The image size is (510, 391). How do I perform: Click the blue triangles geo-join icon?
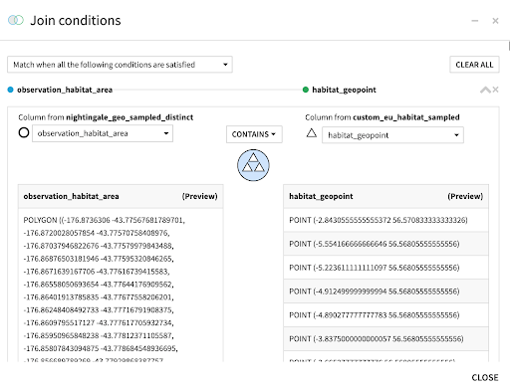coord(253,165)
